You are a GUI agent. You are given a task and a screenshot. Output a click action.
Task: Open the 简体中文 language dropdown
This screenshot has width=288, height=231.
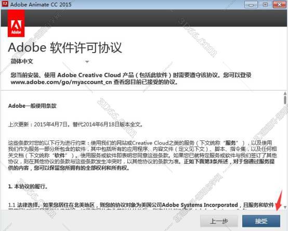49,61
